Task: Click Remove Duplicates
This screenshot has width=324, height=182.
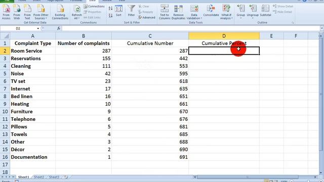Action: click(x=178, y=12)
